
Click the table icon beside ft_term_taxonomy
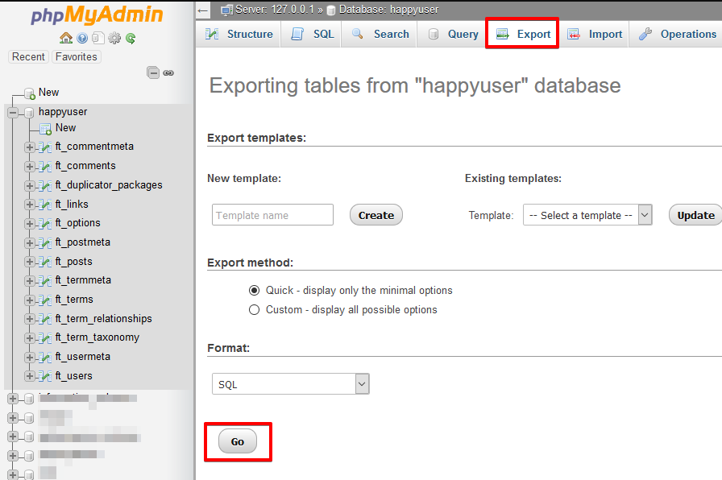(x=44, y=338)
